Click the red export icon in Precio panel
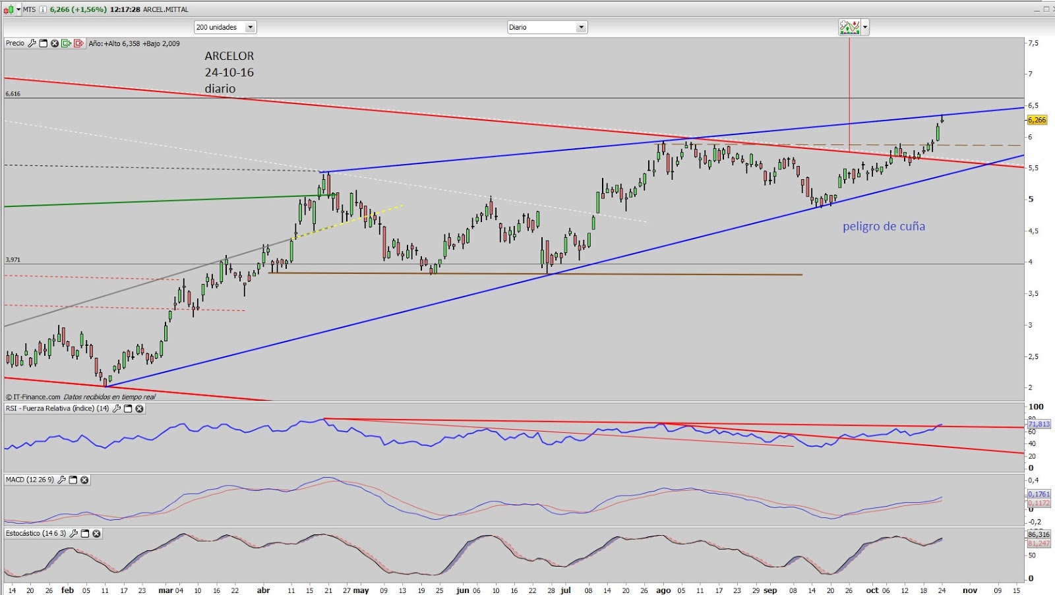The image size is (1055, 595). click(78, 43)
